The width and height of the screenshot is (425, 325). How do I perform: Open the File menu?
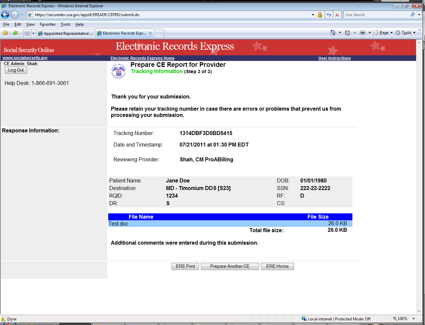[6, 24]
